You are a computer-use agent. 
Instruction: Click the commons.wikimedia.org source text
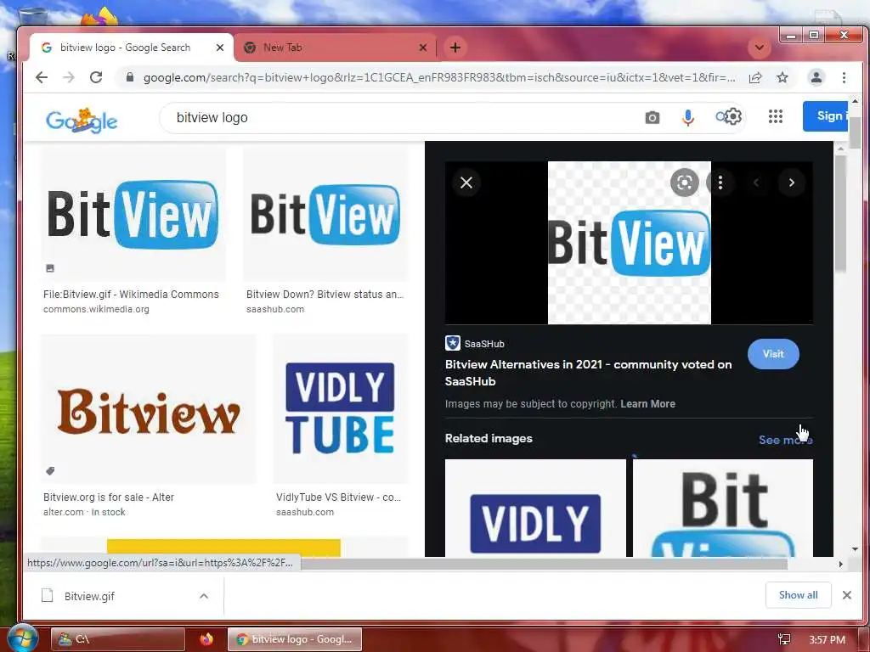coord(96,309)
